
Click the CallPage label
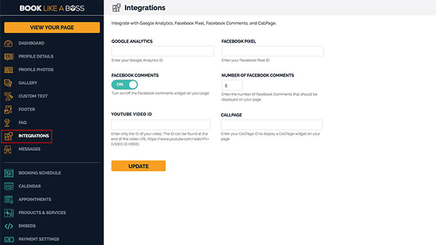click(x=231, y=115)
